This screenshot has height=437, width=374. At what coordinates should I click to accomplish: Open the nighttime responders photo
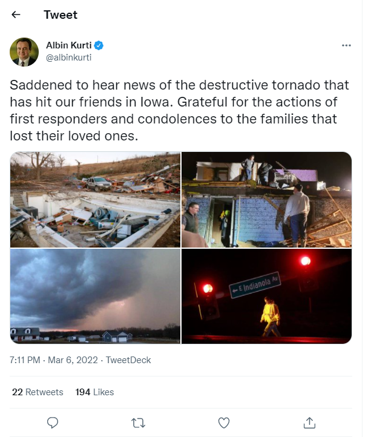coord(267,199)
